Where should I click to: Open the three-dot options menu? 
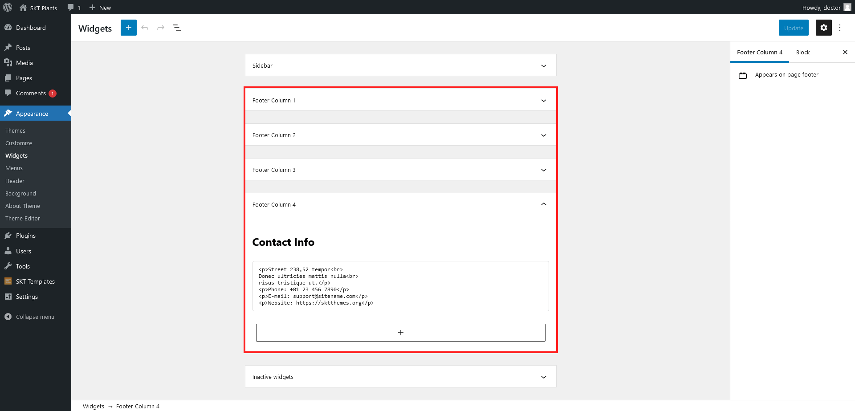[840, 28]
